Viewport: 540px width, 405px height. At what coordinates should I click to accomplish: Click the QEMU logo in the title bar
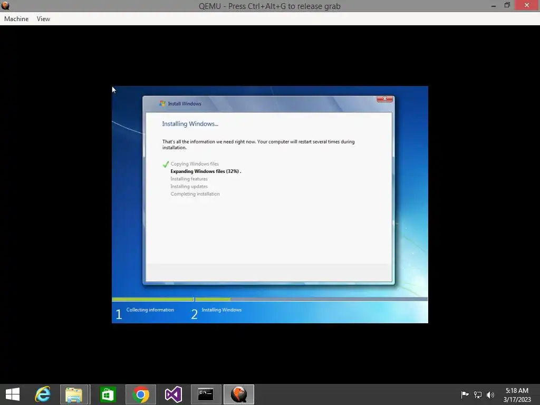(5, 6)
